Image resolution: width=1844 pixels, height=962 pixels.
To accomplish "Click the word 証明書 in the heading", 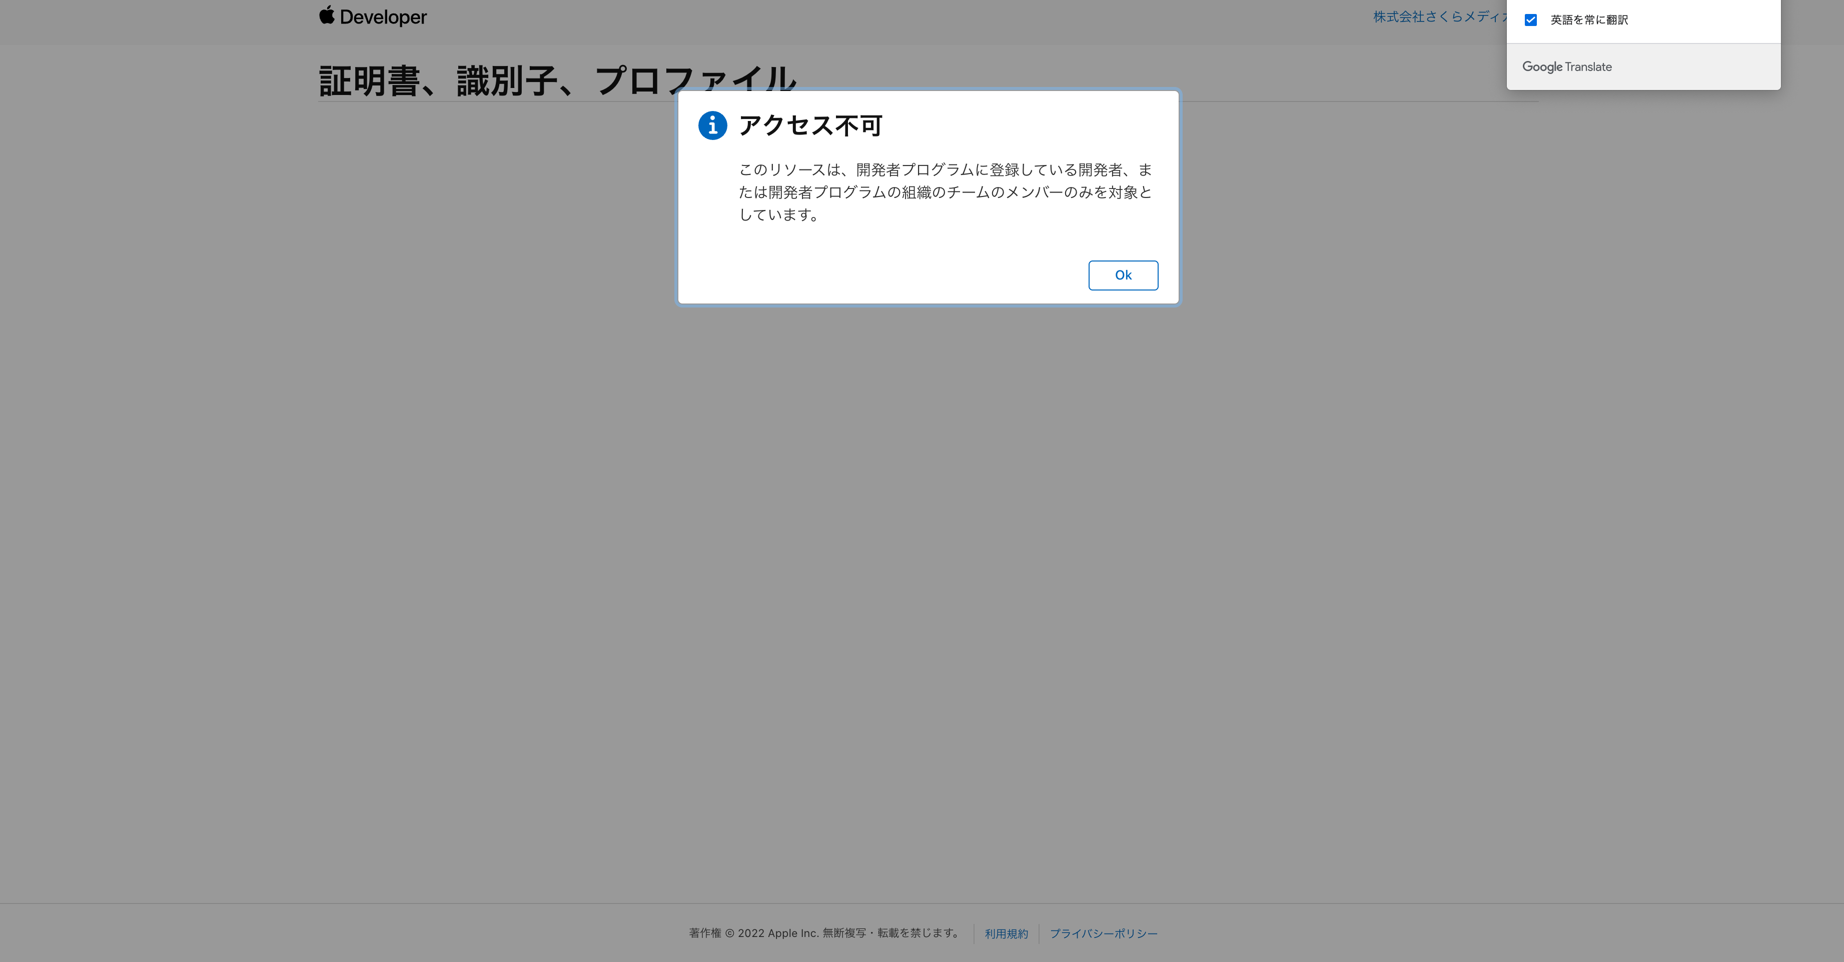I will 369,80.
